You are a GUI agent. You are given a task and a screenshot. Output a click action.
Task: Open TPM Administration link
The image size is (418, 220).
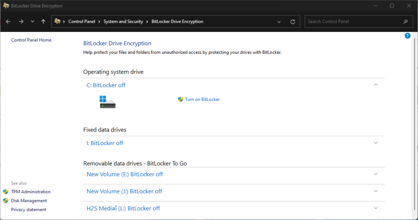pyautogui.click(x=31, y=191)
